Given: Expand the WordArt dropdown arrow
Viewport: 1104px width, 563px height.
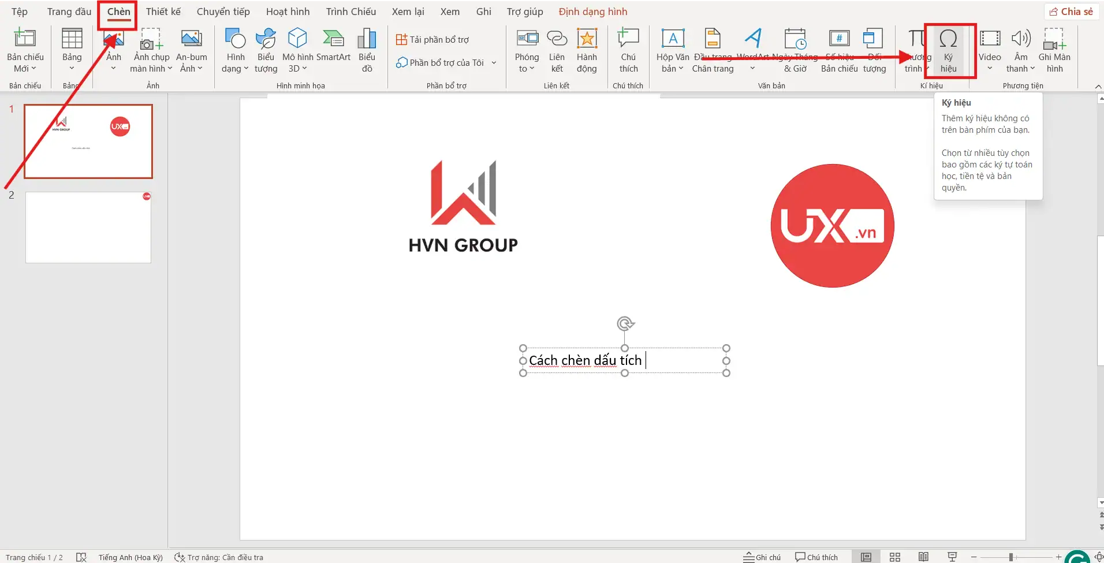Looking at the screenshot, I should point(752,69).
